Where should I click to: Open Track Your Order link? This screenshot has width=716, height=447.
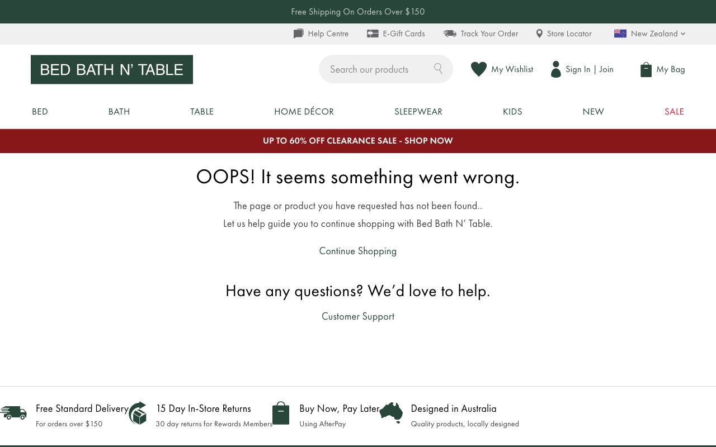[x=489, y=34]
